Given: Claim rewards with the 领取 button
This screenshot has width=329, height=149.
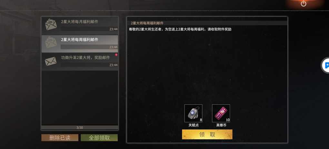Looking at the screenshot, I should 207,134.
